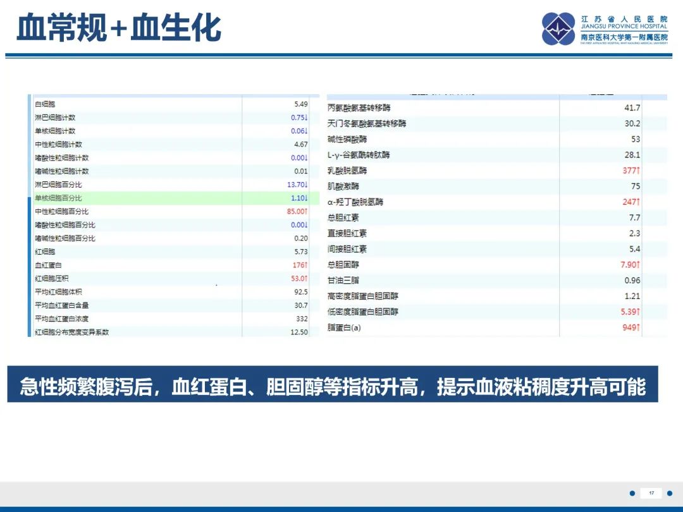Click the 嗜酸性粒细胞计数 row label

pos(61,157)
